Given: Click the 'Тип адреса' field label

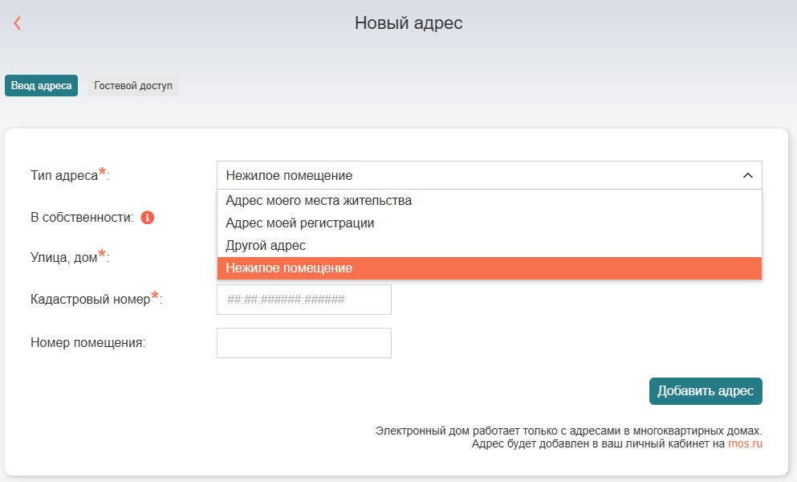Looking at the screenshot, I should point(64,175).
